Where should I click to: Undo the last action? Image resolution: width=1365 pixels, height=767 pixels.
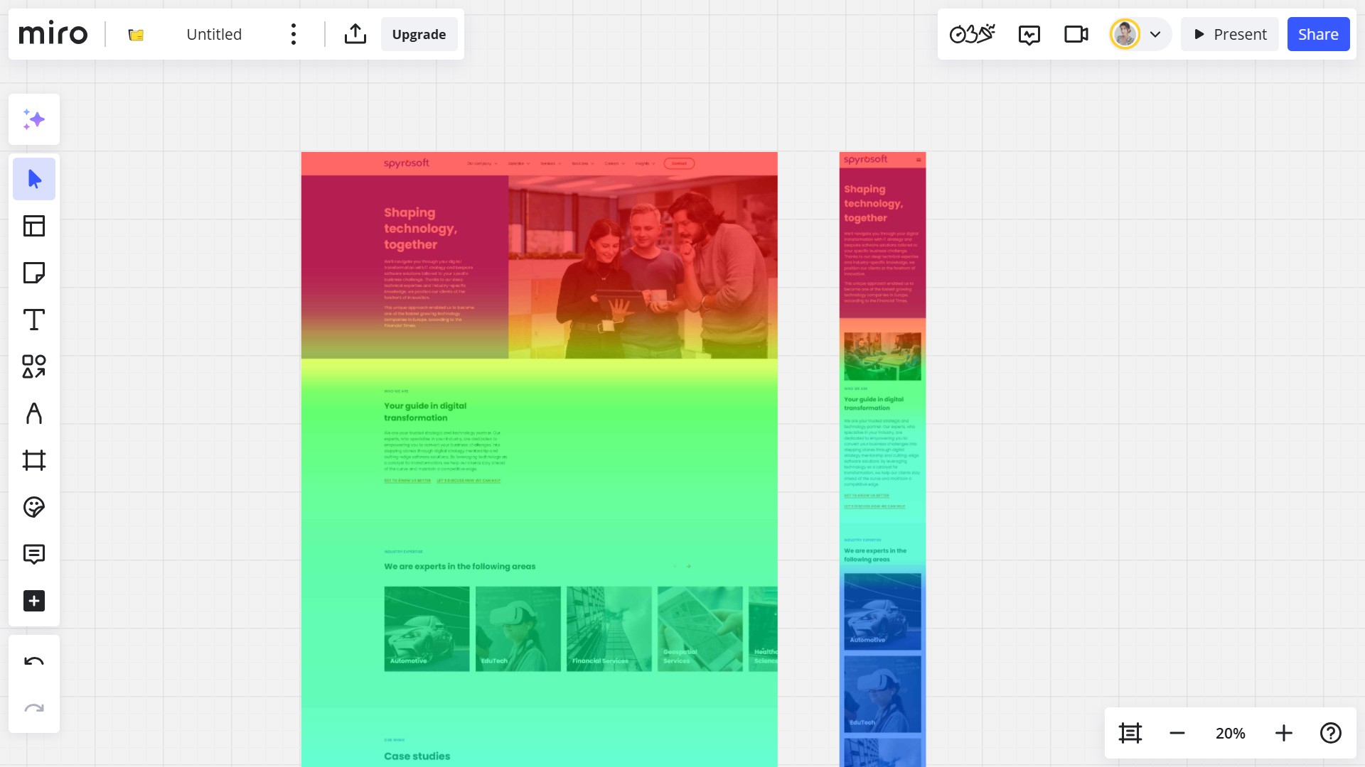click(x=33, y=662)
